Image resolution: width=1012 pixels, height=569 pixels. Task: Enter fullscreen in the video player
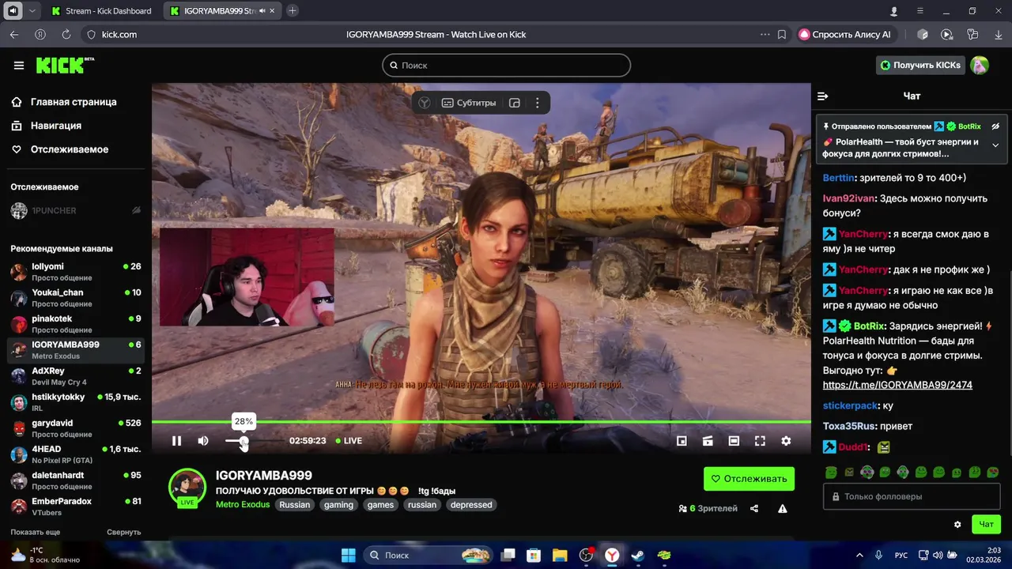760,441
